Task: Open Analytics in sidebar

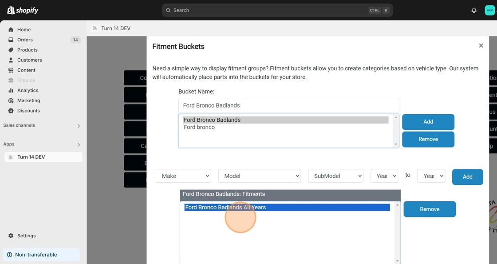Action: tap(28, 90)
